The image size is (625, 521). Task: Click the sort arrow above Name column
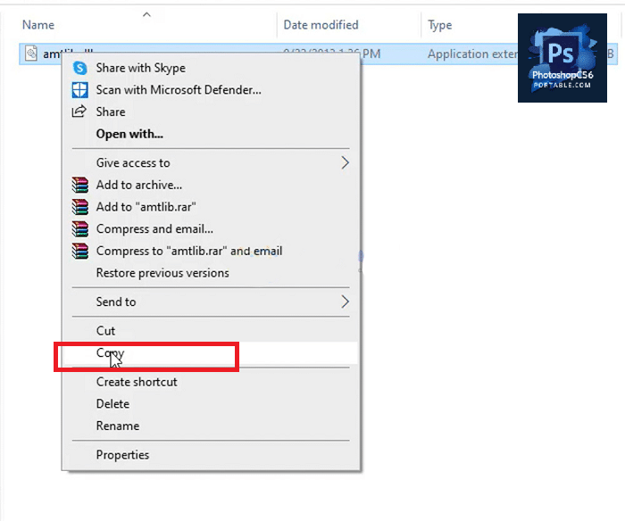point(146,15)
